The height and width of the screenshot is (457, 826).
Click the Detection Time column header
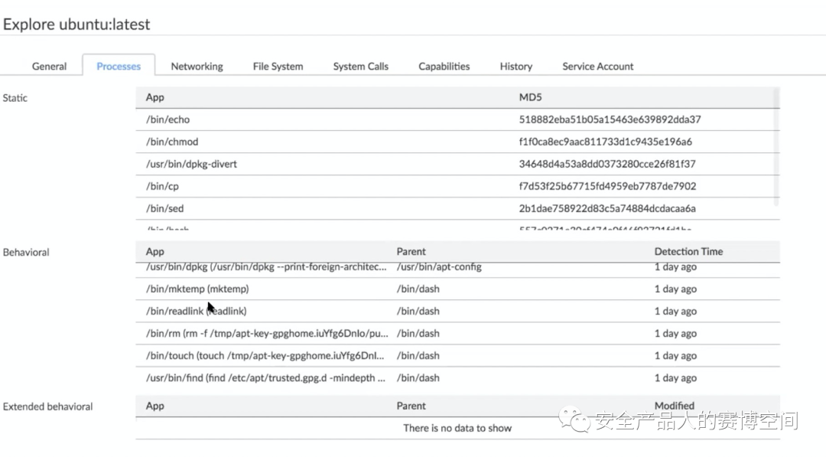click(x=688, y=252)
